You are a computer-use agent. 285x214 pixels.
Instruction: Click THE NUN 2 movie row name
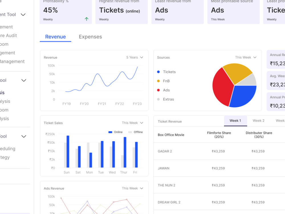pos(166,185)
